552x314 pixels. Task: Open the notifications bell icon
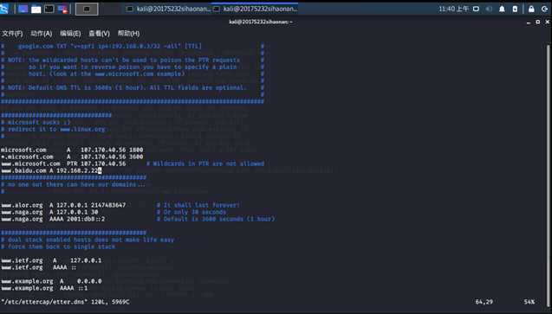[502, 9]
